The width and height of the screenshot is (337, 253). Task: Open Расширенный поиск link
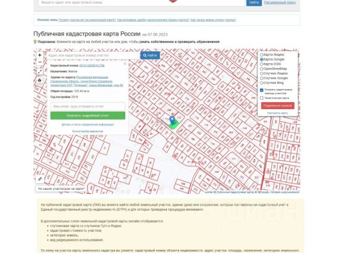coord(280,2)
